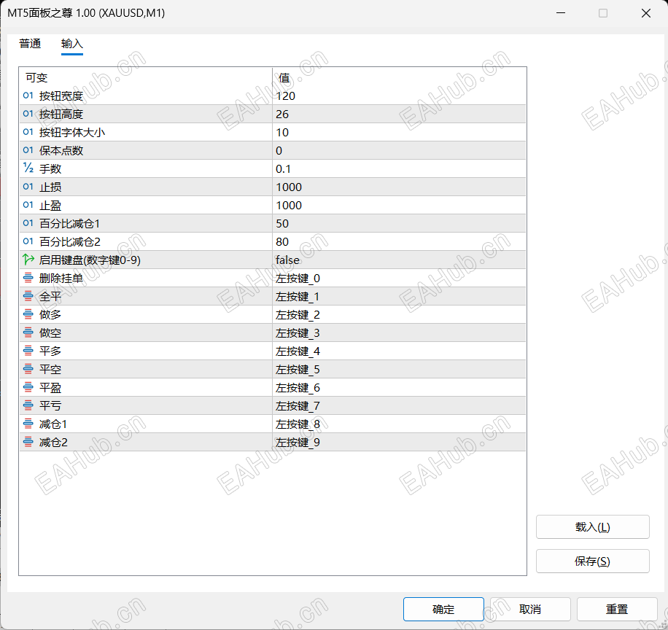This screenshot has width=668, height=630.
Task: Open the 平多 value 左按键_4 dropdown
Action: pos(399,351)
